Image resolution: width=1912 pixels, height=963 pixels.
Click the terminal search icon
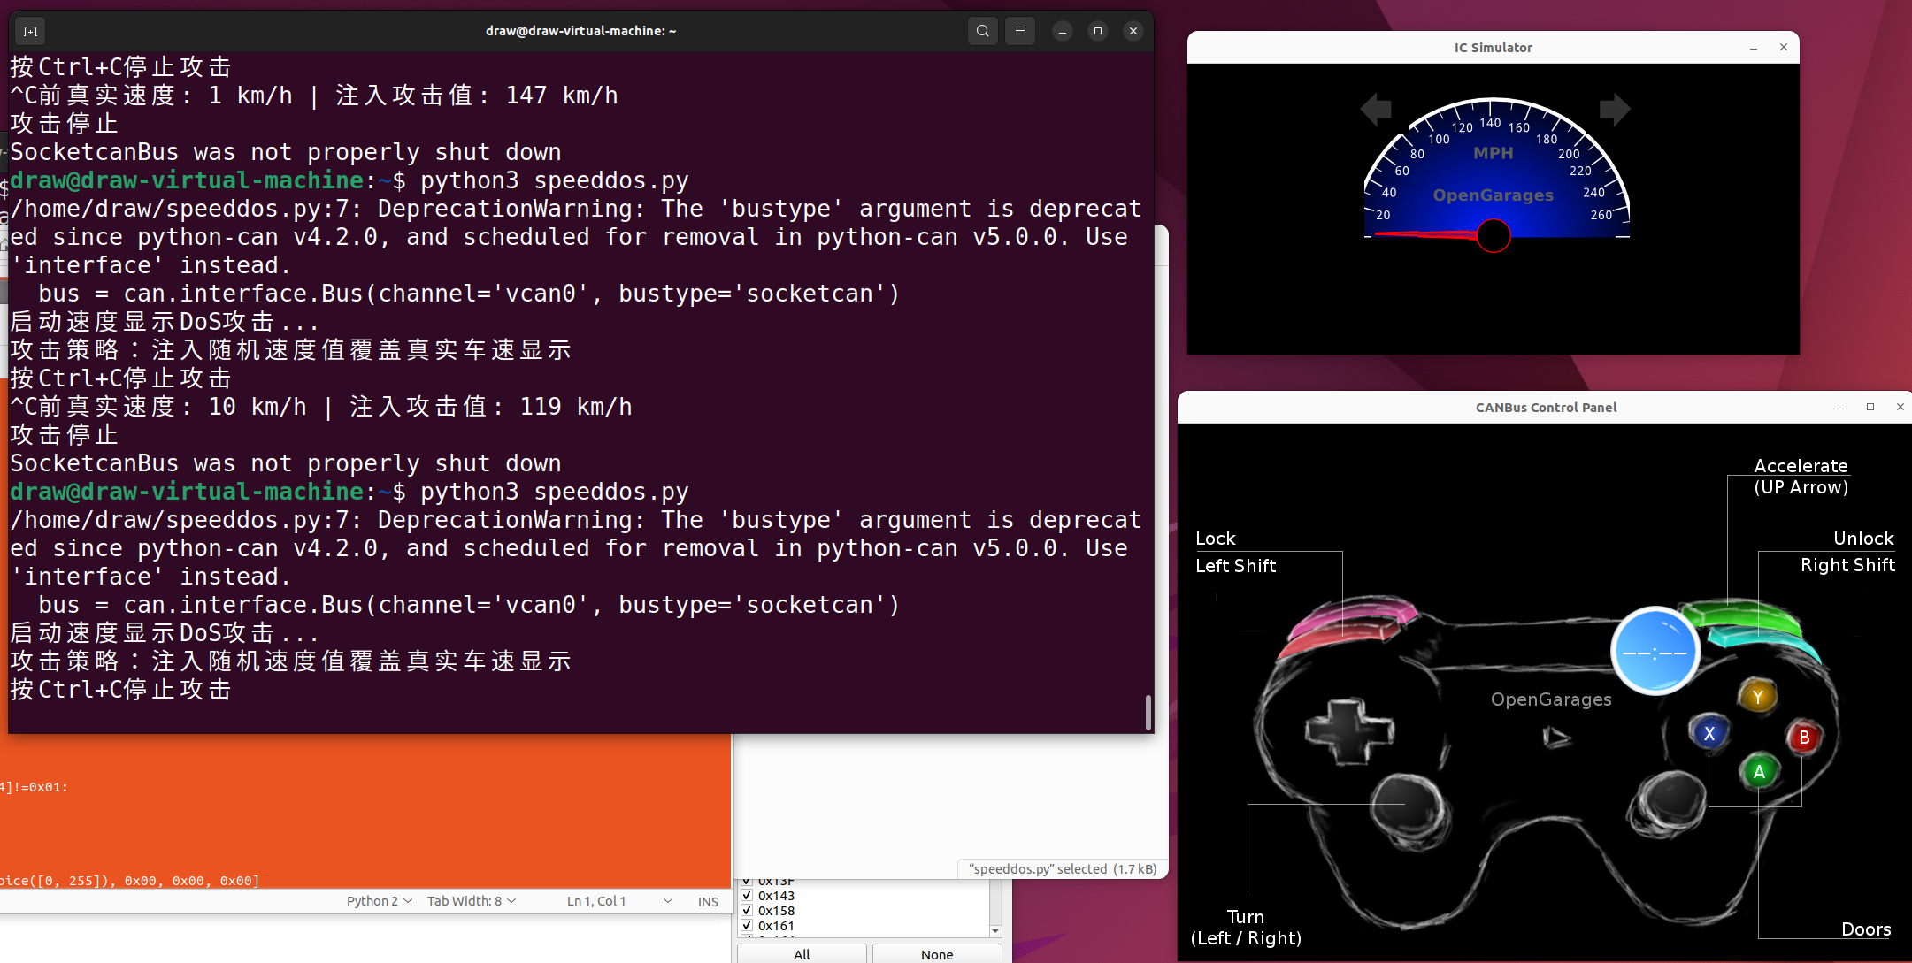click(982, 31)
